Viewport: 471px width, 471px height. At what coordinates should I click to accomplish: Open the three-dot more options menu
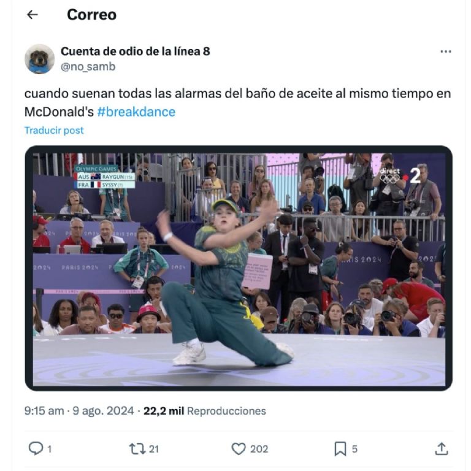click(x=445, y=52)
